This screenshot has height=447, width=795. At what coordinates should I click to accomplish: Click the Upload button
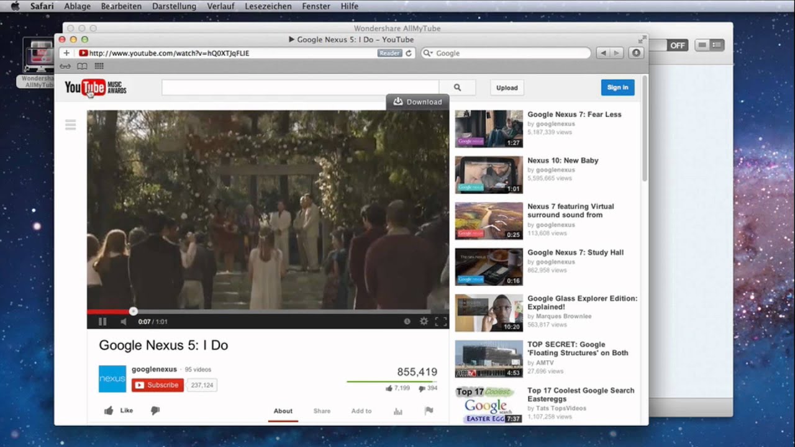pos(507,88)
